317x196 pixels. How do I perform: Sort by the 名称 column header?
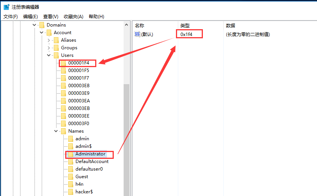(140, 25)
